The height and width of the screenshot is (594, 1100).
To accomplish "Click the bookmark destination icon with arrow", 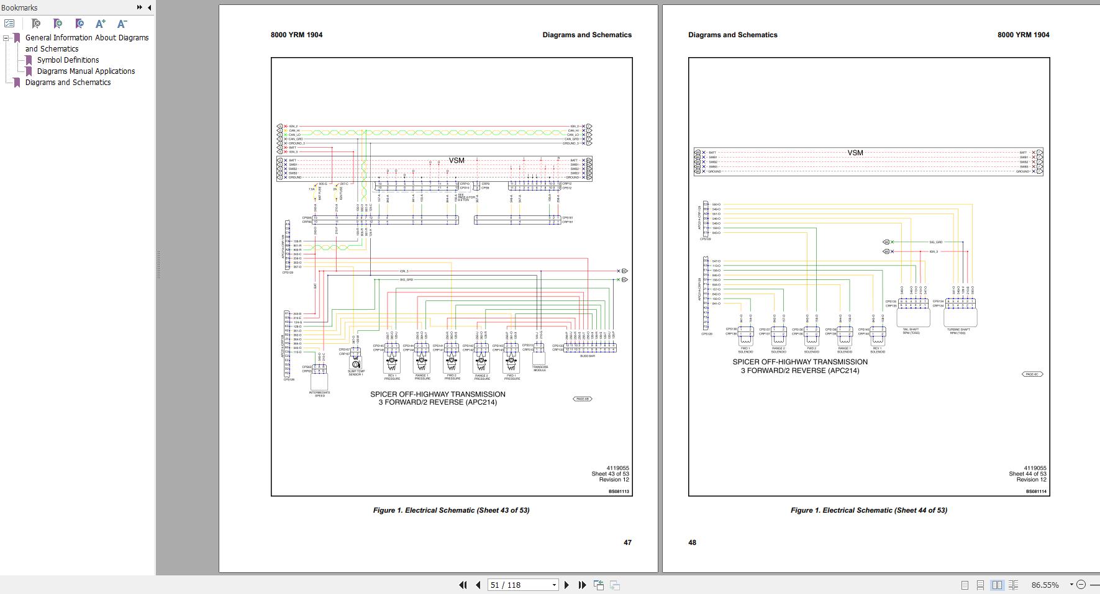I will pyautogui.click(x=79, y=24).
